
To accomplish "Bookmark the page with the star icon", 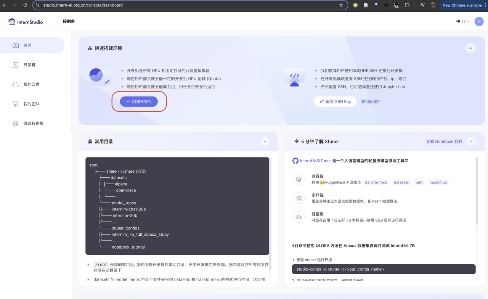I will (x=341, y=5).
